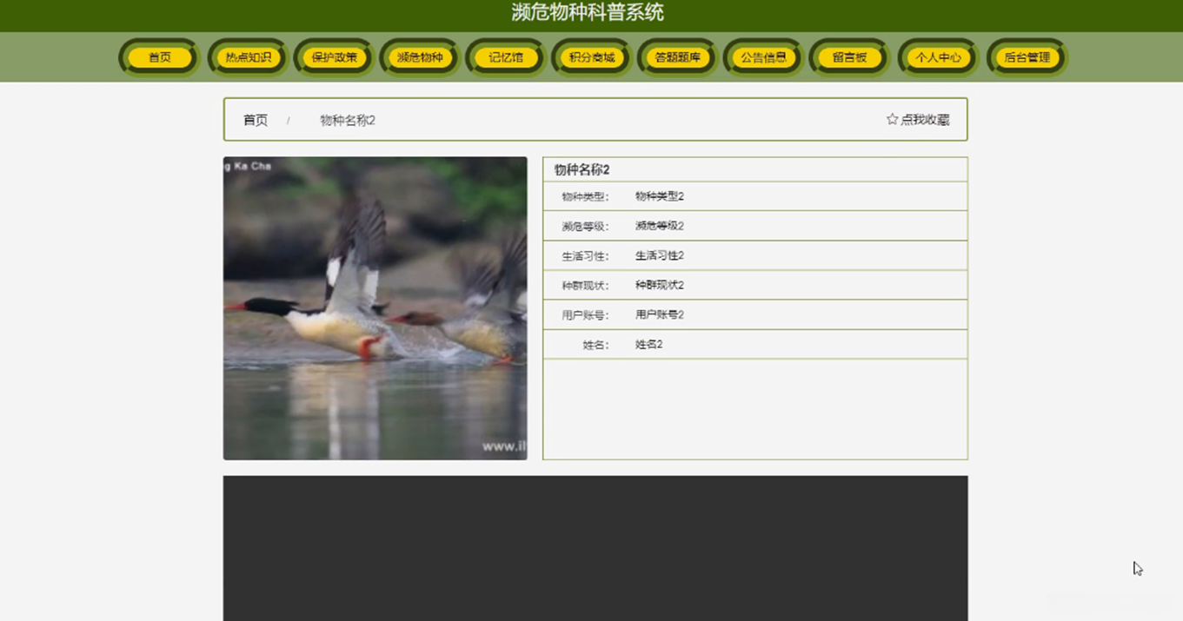
Task: Click the merganser duck species photo
Action: (x=375, y=308)
